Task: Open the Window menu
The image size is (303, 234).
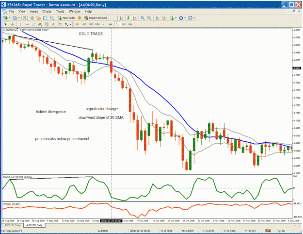Action: (x=75, y=12)
